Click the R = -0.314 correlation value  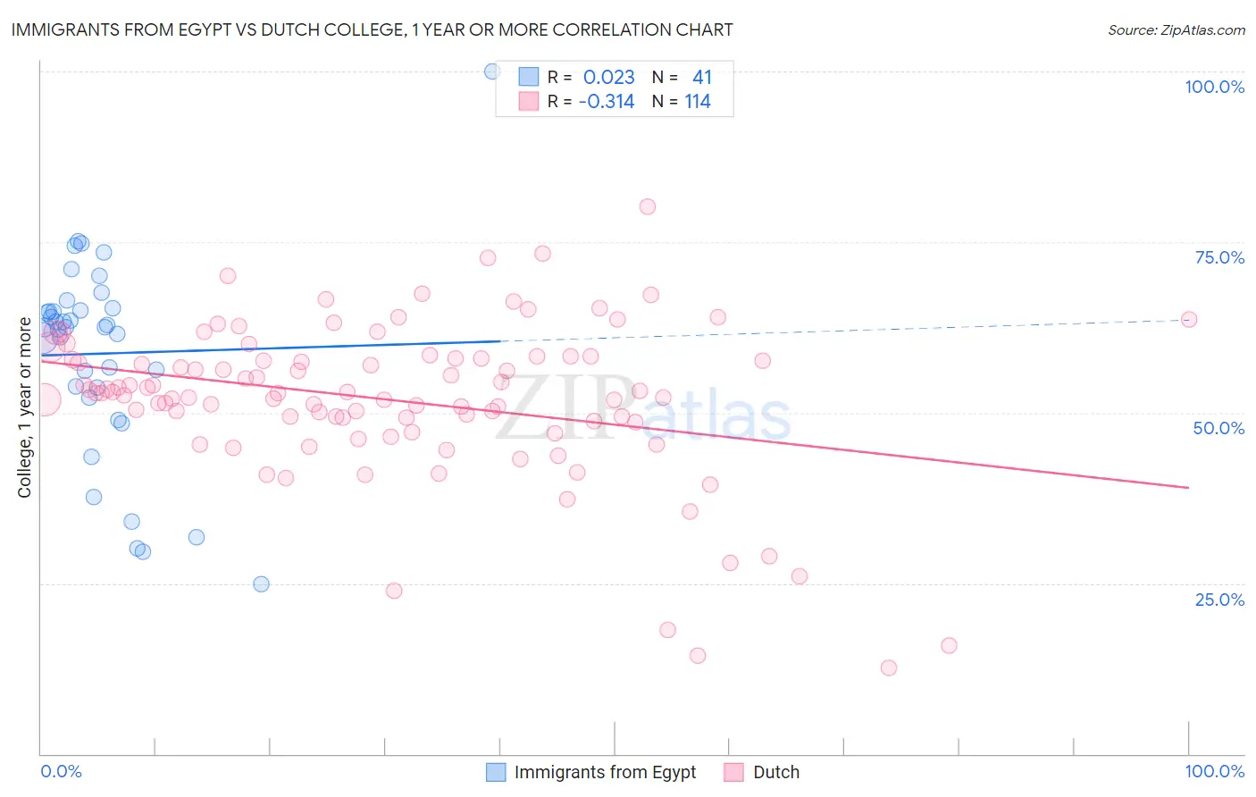click(591, 101)
